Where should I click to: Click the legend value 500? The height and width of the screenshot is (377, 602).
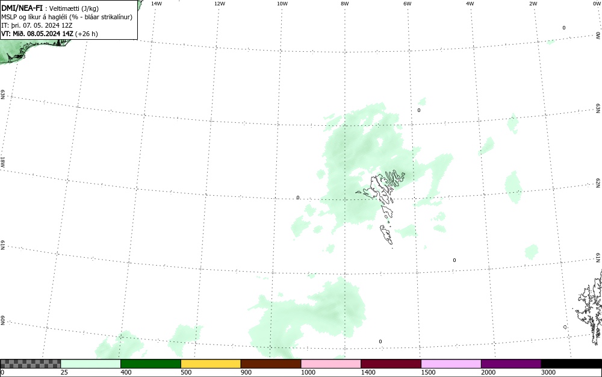[186, 372]
